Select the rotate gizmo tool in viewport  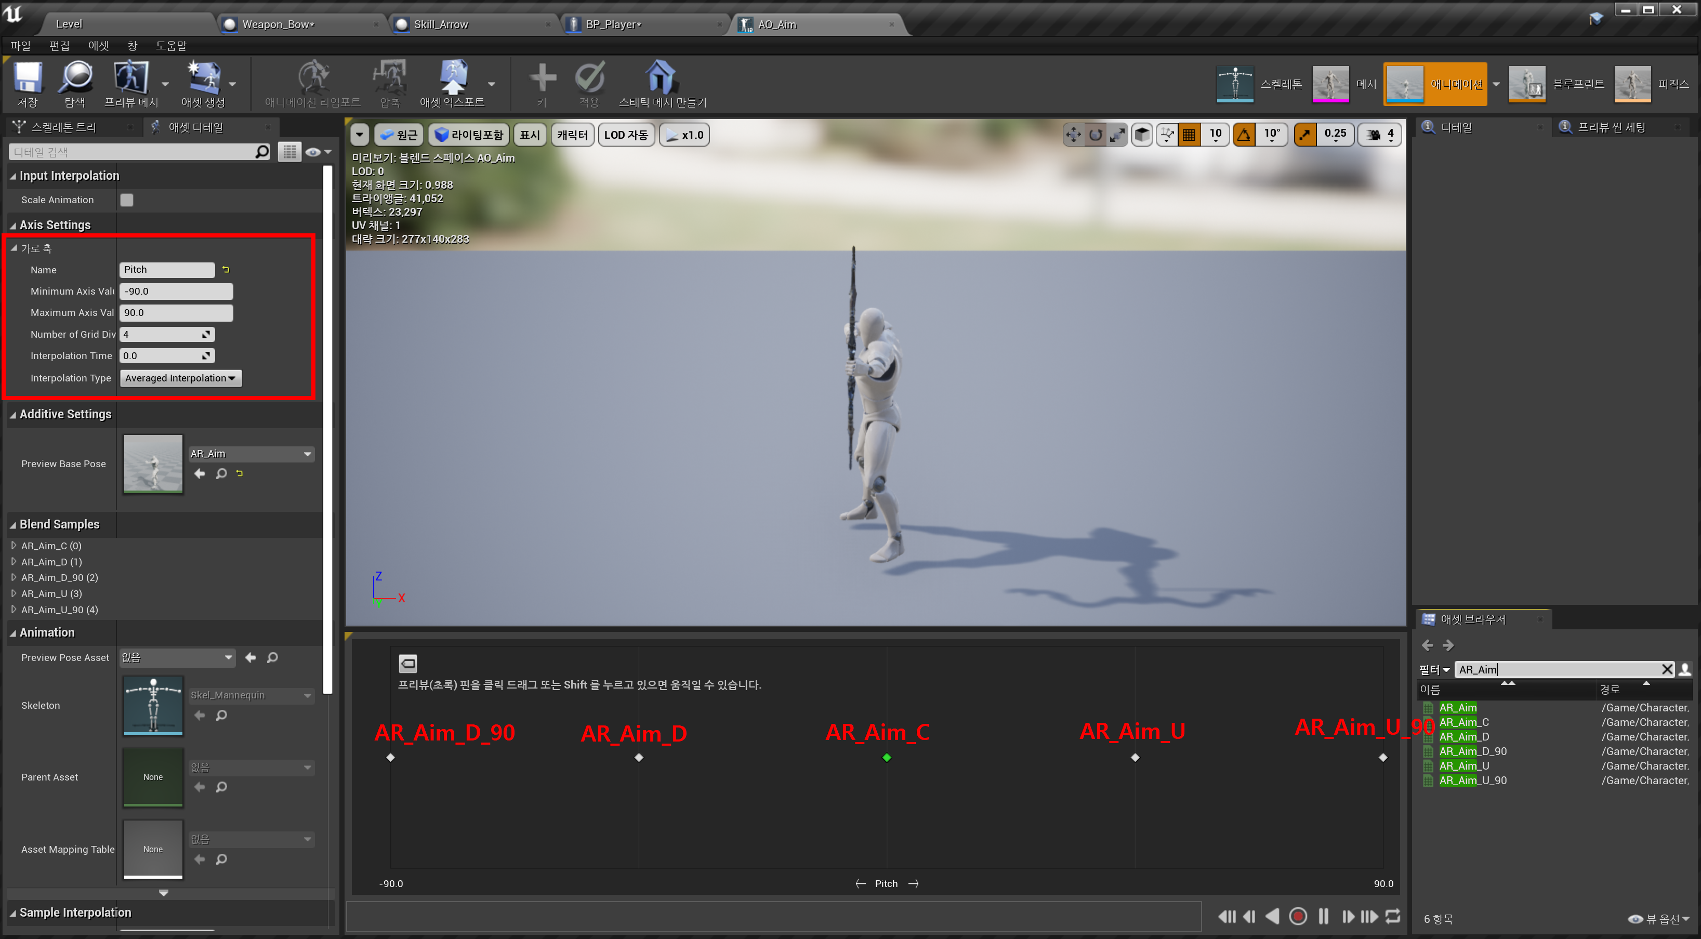point(1096,135)
